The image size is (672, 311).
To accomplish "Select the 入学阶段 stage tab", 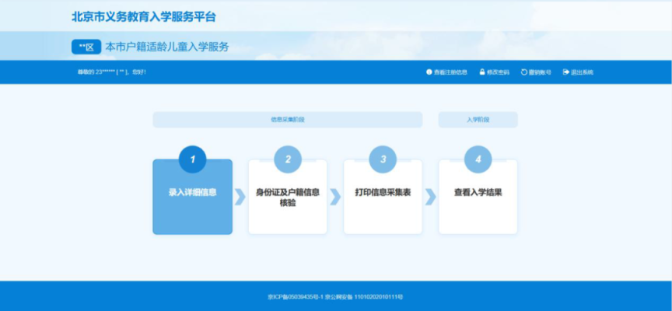I will tap(478, 120).
